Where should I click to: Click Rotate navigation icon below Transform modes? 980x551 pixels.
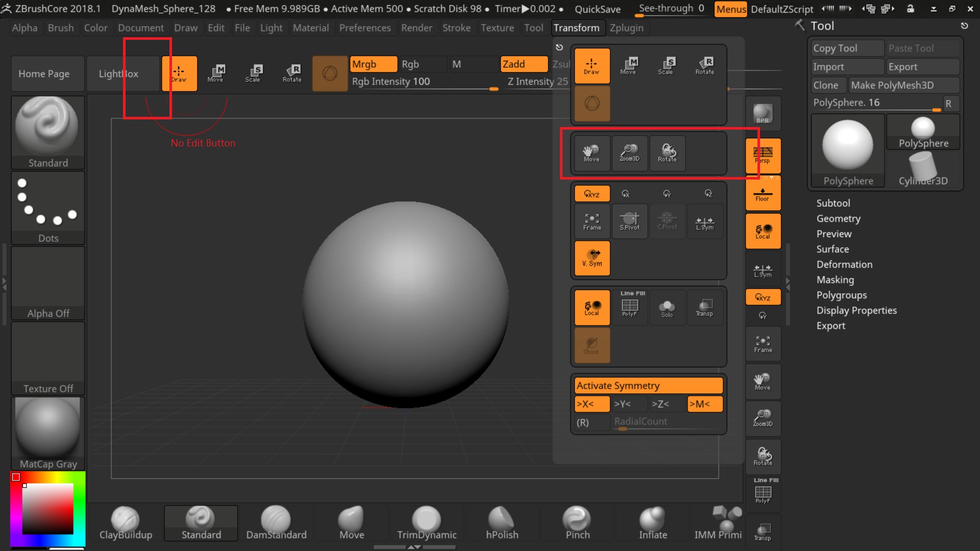click(x=667, y=153)
